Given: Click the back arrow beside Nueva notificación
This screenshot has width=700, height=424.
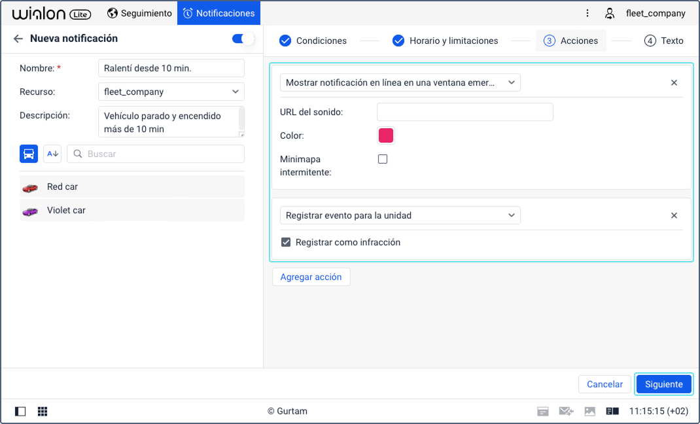Looking at the screenshot, I should 18,39.
